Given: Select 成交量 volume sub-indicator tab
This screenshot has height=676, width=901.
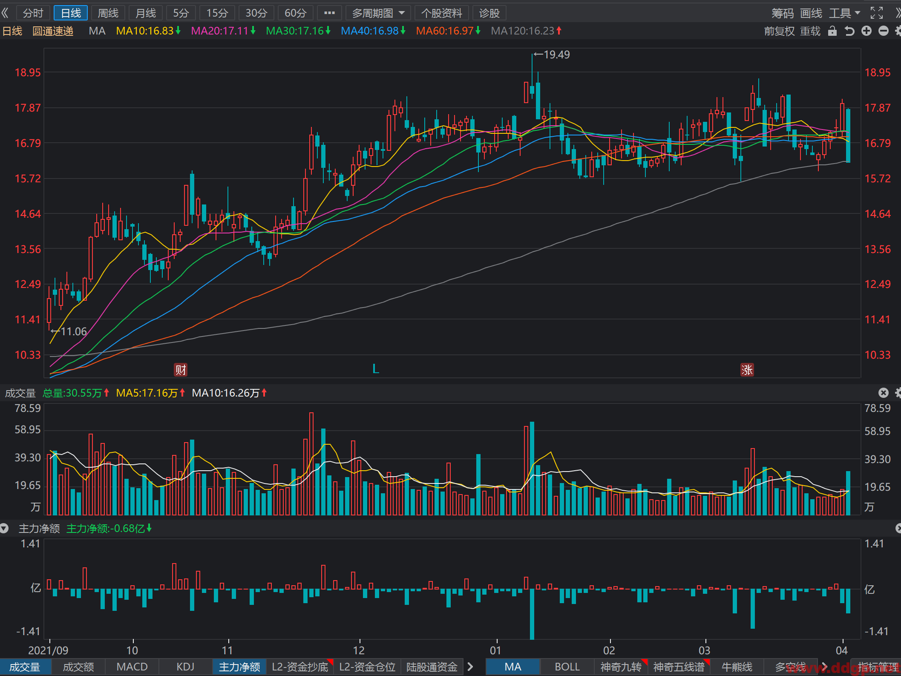Looking at the screenshot, I should coord(25,667).
